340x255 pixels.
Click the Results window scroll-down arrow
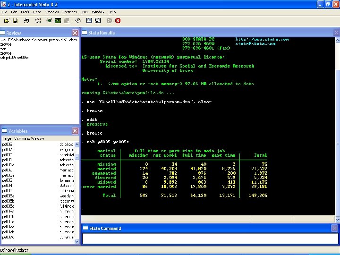338,220
